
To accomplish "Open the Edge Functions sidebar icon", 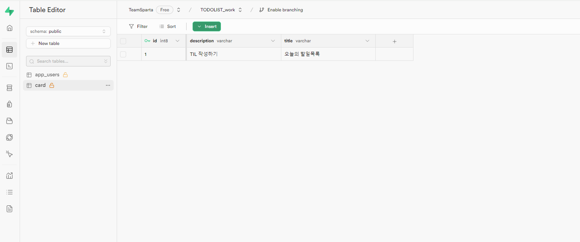I will click(x=9, y=137).
